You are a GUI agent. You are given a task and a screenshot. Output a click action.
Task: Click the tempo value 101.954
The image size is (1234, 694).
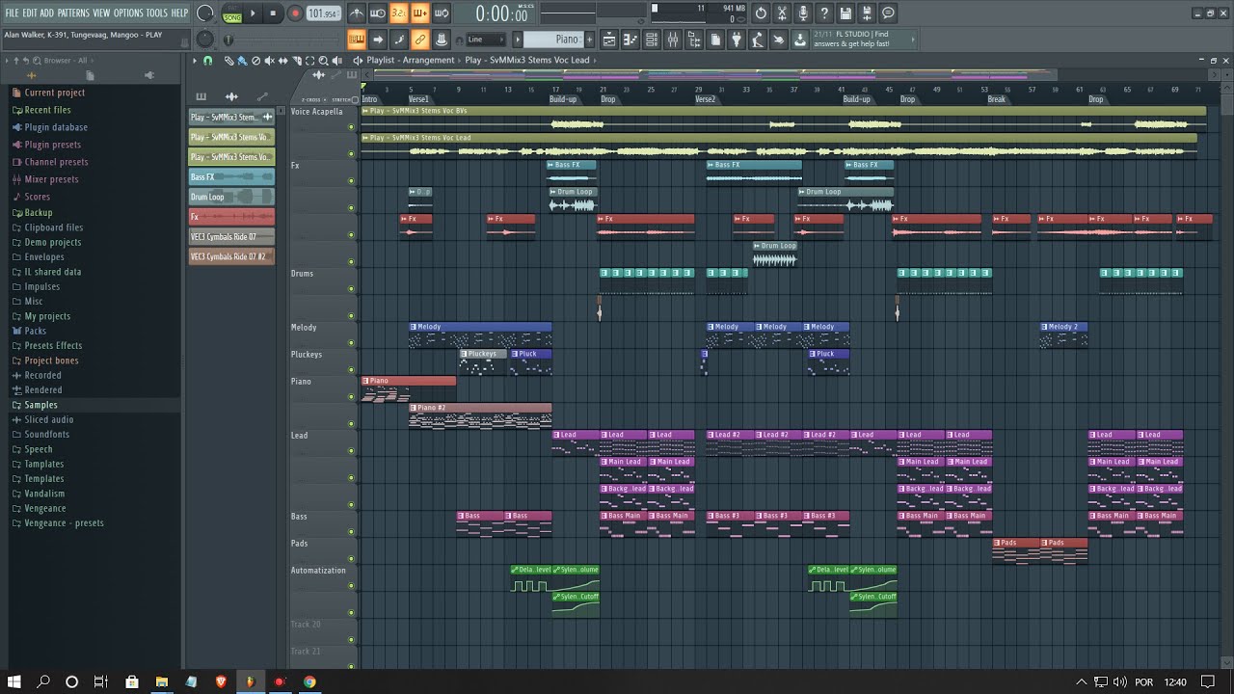[x=323, y=13]
